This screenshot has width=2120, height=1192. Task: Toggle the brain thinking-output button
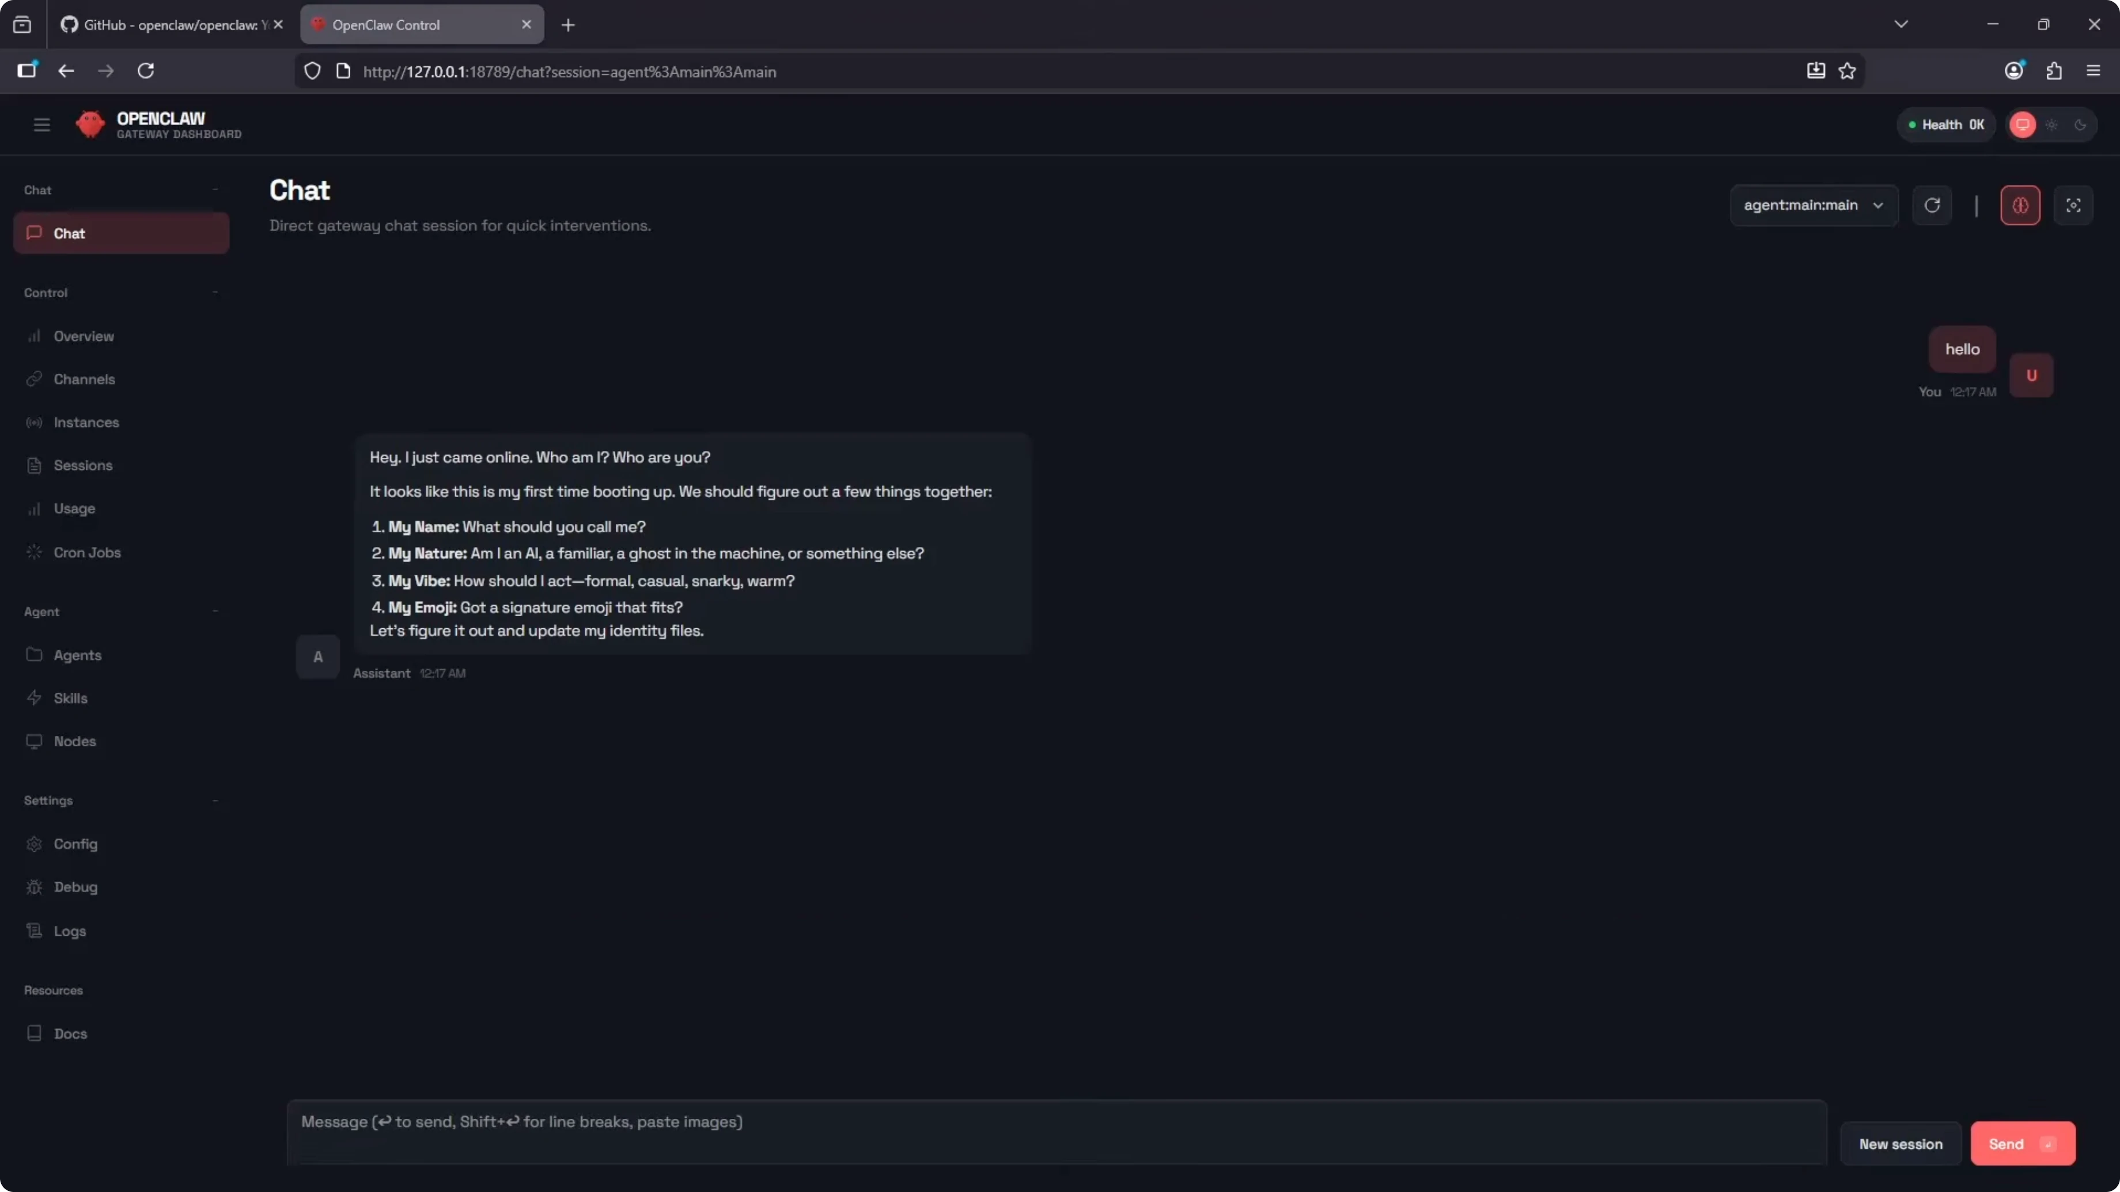2020,206
